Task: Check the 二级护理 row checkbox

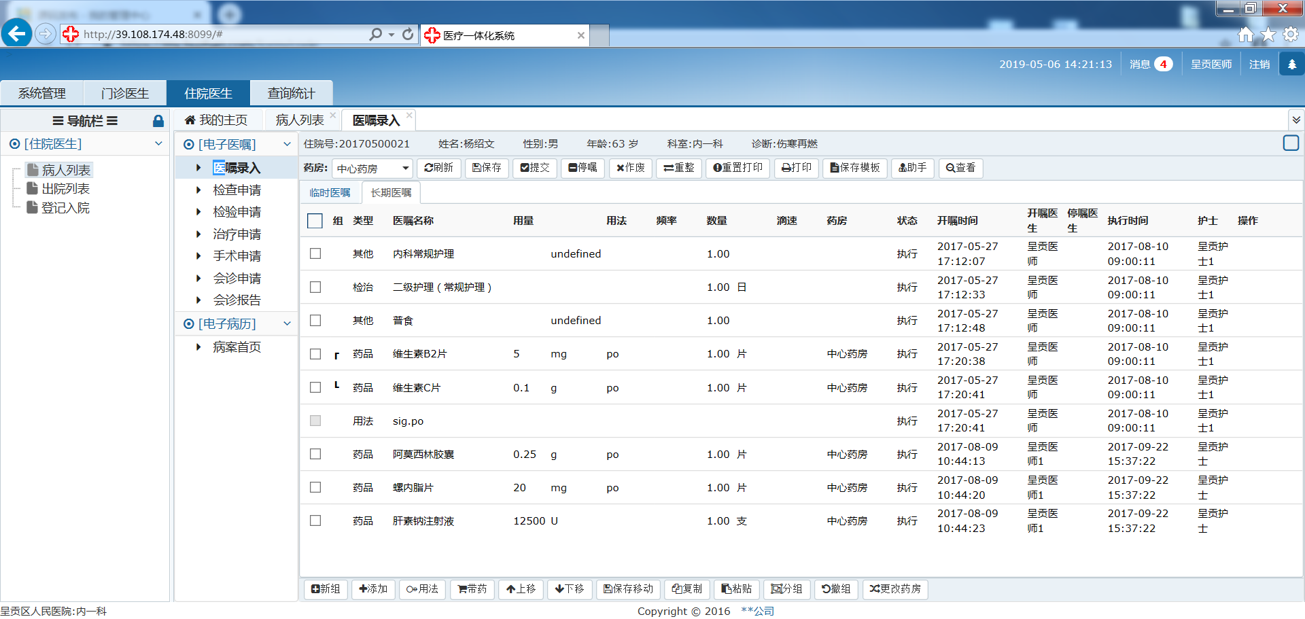Action: 315,287
